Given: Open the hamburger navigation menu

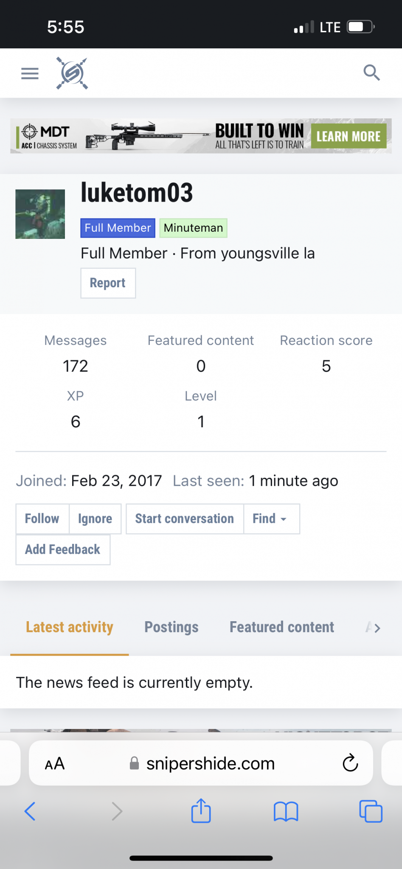Looking at the screenshot, I should pos(30,73).
